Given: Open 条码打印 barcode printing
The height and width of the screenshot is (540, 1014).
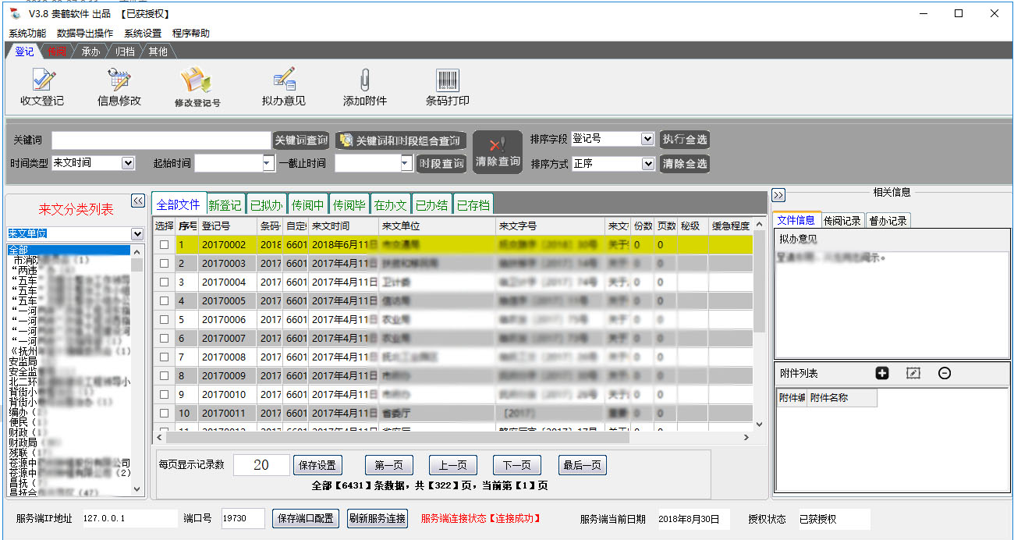Looking at the screenshot, I should [x=448, y=86].
